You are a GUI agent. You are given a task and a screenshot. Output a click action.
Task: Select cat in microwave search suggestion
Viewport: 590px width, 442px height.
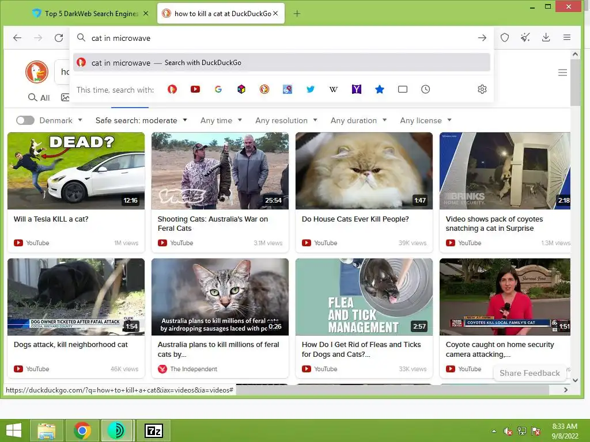tap(281, 62)
